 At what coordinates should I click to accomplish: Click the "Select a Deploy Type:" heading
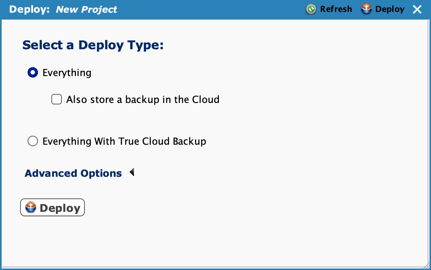tap(93, 45)
